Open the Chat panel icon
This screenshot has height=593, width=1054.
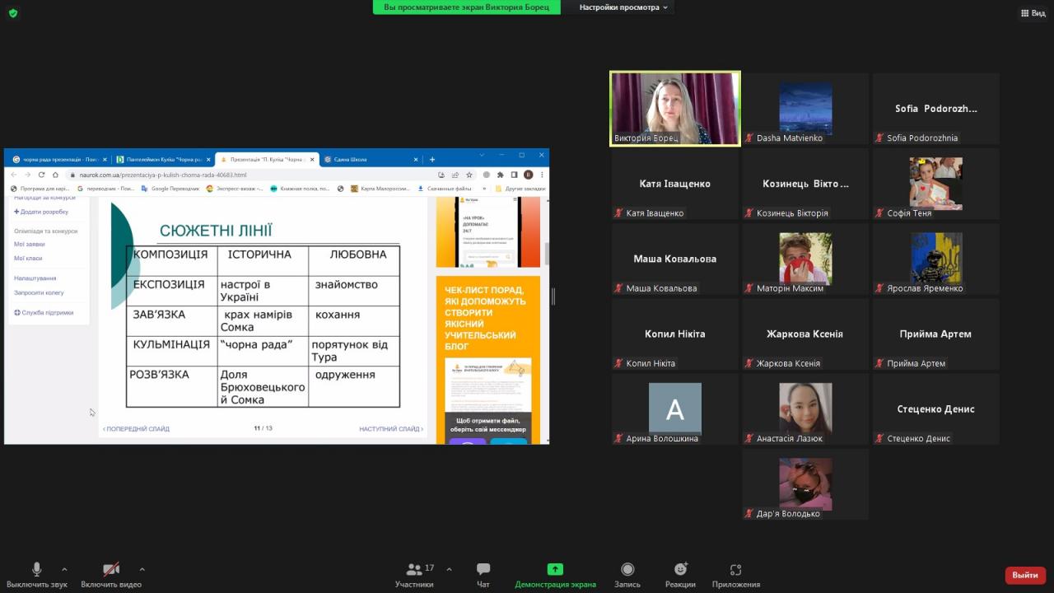click(483, 570)
